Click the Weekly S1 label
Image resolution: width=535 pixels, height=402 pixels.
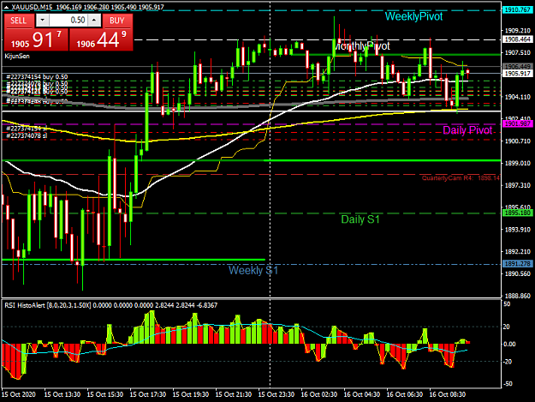[253, 270]
